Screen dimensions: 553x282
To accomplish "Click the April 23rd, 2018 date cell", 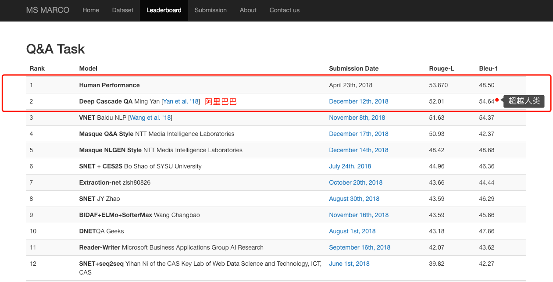I will (351, 85).
